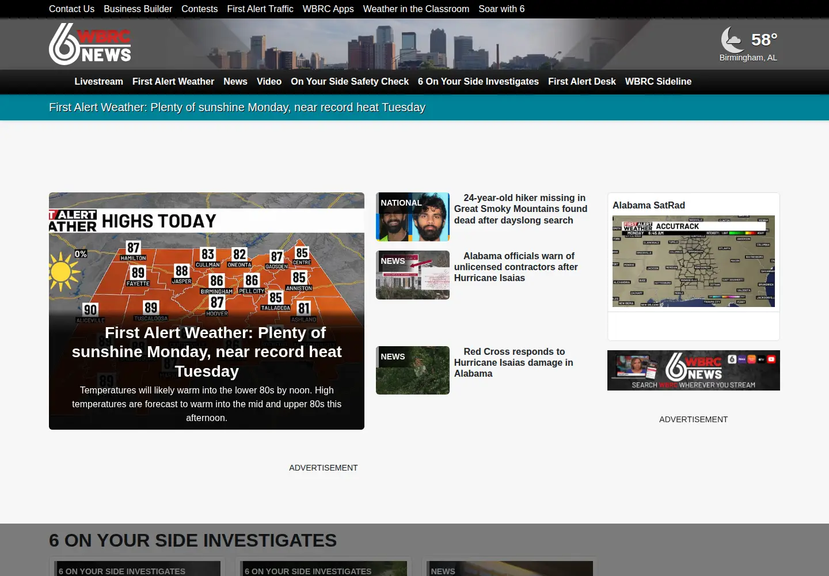Viewport: 829px width, 576px height.
Task: Read featured story: Plenty of sunshine Monday
Action: [207, 352]
